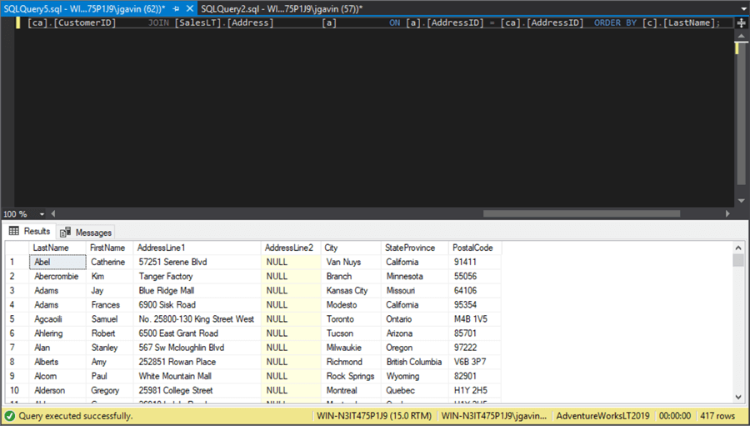This screenshot has width=750, height=426.
Task: Select the LastName column header
Action: (x=57, y=248)
